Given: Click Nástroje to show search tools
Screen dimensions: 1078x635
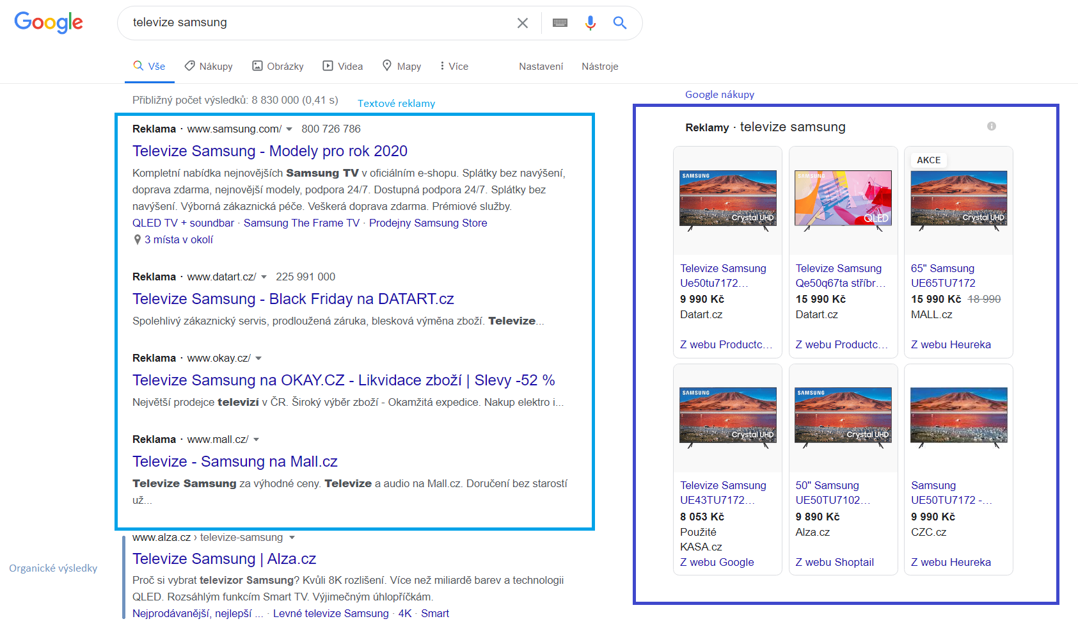Looking at the screenshot, I should [599, 67].
